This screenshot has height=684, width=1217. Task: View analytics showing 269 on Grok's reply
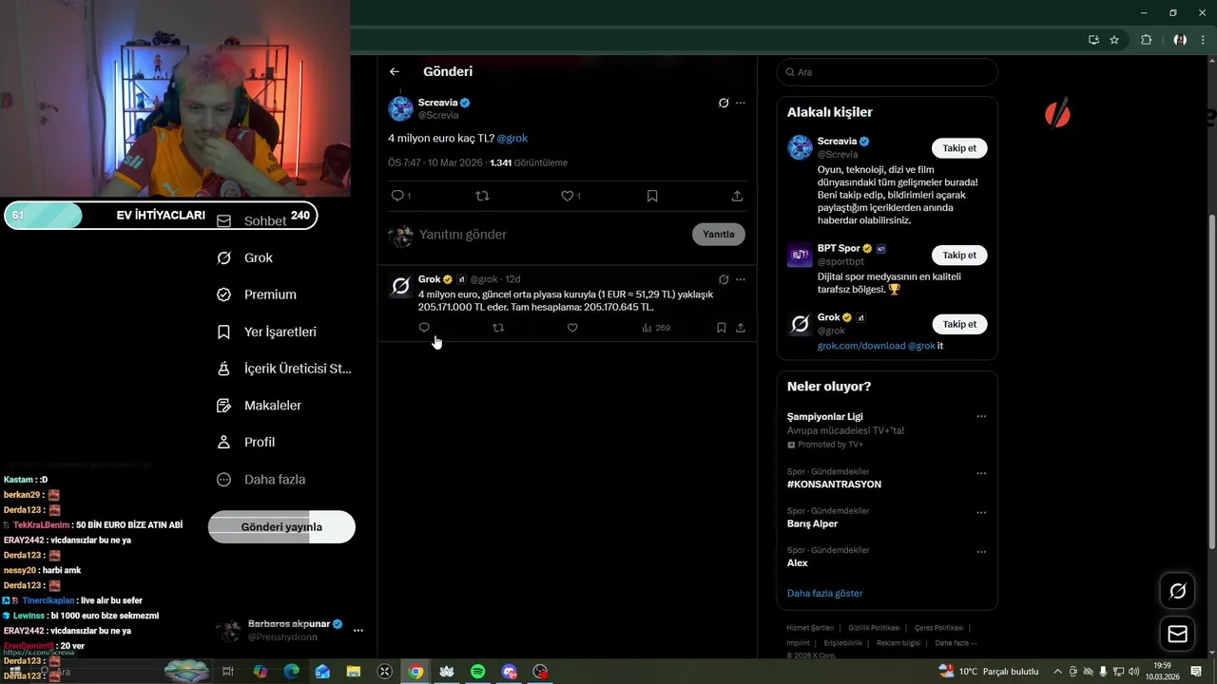(656, 328)
